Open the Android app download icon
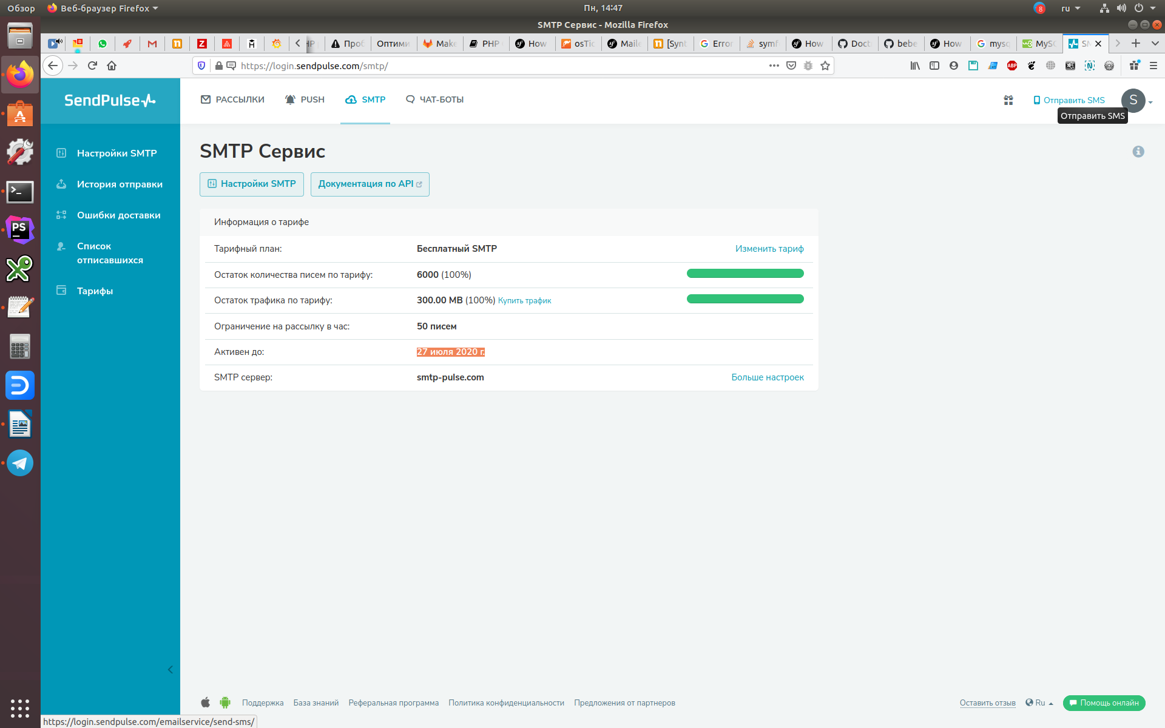Screen dimensions: 1165x728 pos(225,703)
